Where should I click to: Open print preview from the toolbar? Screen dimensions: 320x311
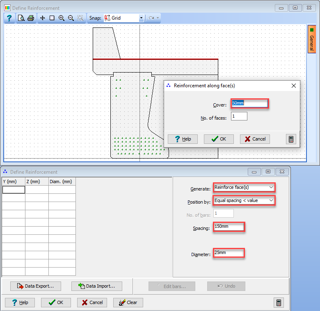[21, 18]
